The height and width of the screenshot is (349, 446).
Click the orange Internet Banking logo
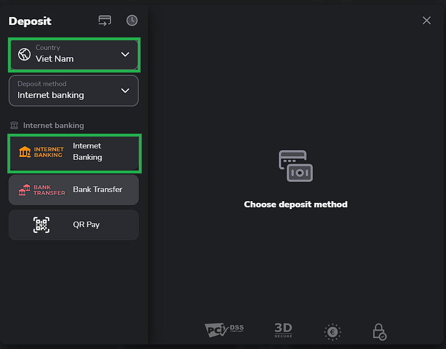[41, 152]
